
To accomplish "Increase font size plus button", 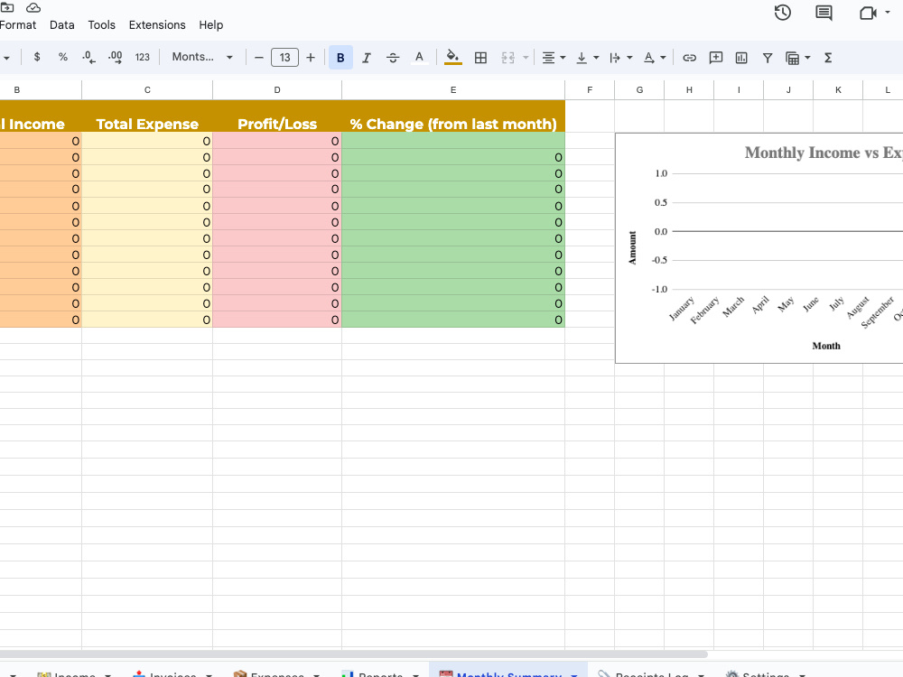I will 311,58.
